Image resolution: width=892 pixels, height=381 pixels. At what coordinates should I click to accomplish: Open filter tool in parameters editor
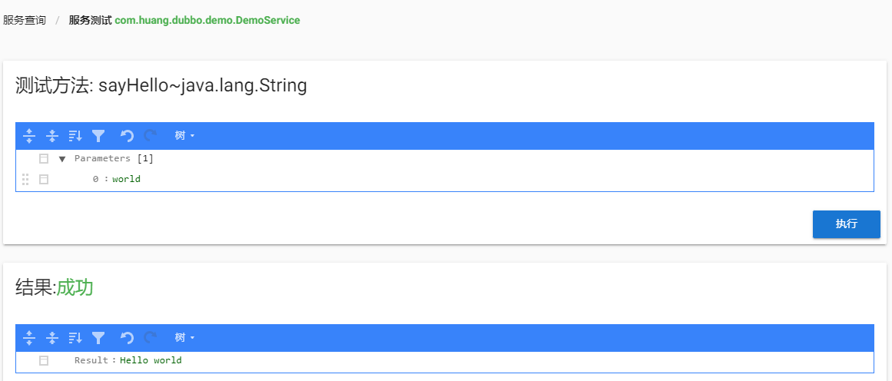pos(98,136)
